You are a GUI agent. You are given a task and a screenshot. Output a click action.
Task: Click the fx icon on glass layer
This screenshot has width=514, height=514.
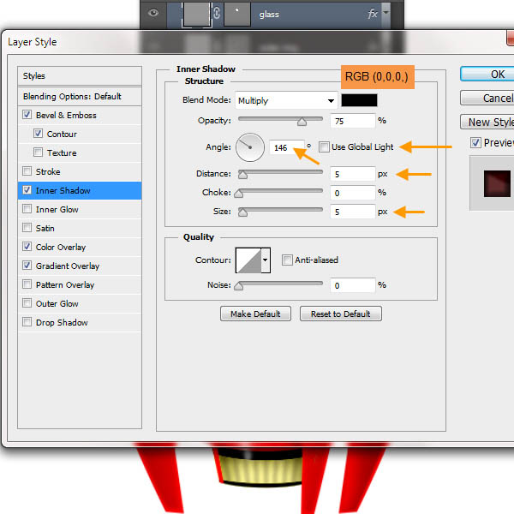click(372, 14)
